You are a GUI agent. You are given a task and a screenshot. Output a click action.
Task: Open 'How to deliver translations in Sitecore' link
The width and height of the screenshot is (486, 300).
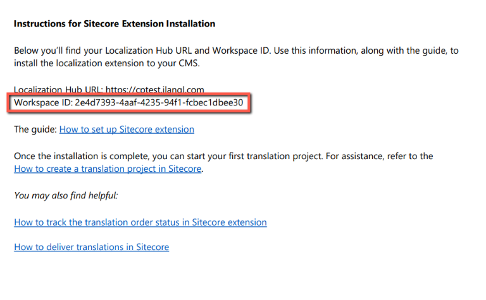click(x=91, y=247)
